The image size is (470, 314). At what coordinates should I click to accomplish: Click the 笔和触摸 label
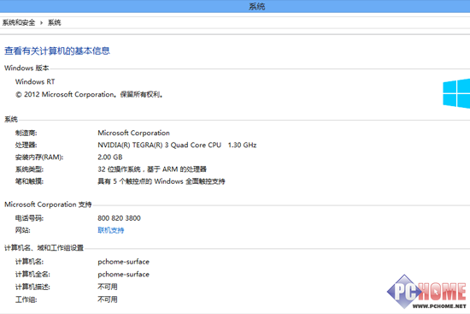coord(29,181)
